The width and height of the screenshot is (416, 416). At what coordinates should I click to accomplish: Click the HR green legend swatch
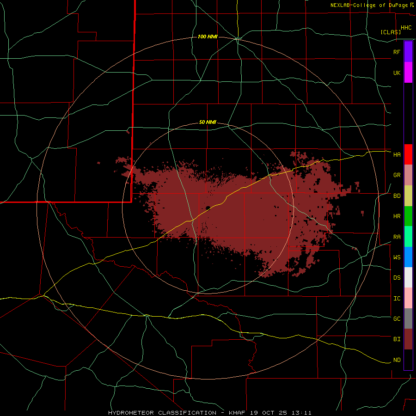click(x=408, y=216)
